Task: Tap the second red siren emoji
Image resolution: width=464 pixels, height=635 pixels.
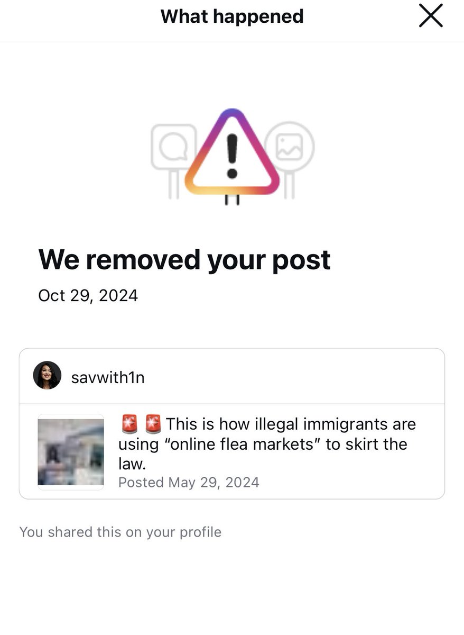Action: tap(153, 424)
